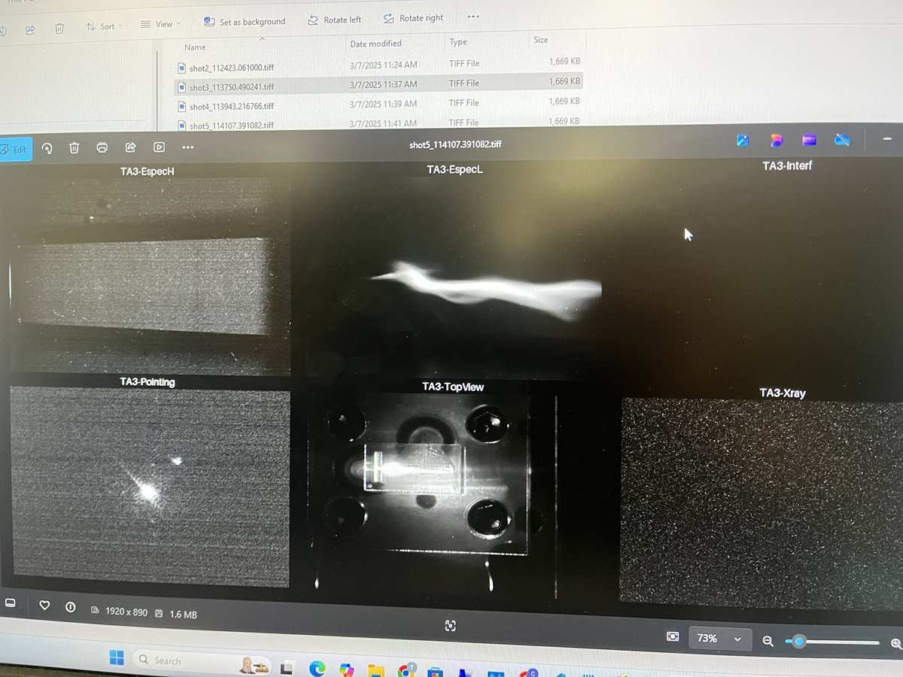Click the zoom out magnifier icon
The height and width of the screenshot is (677, 903).
[x=768, y=641]
